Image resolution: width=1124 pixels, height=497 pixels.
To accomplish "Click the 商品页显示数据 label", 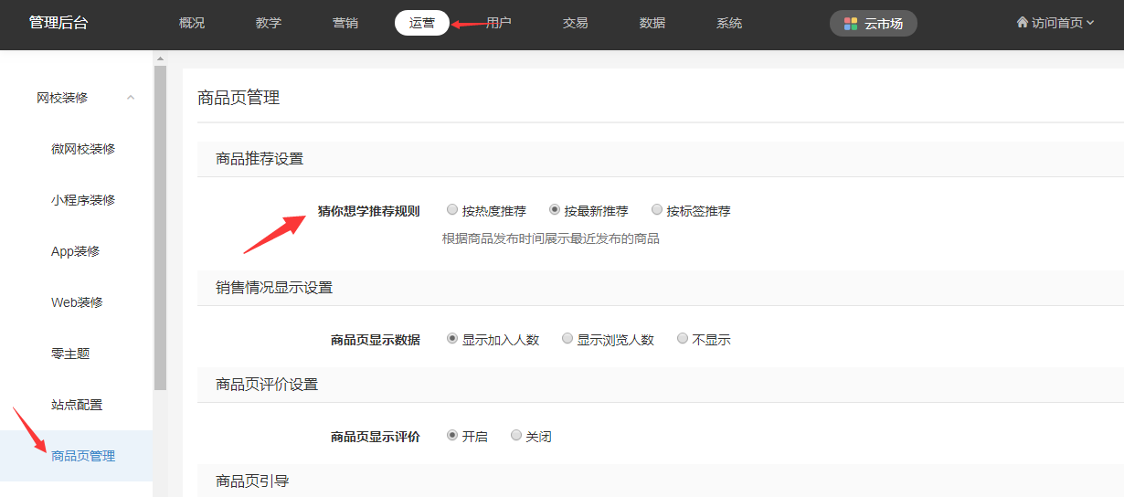I will coord(376,340).
